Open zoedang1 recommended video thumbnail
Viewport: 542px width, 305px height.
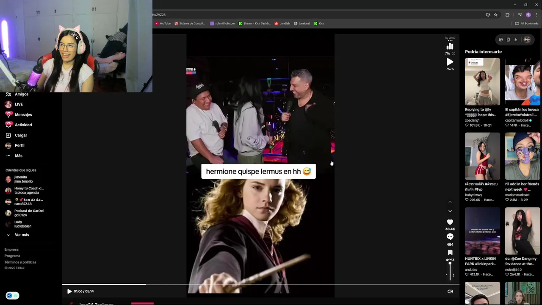[x=482, y=82]
